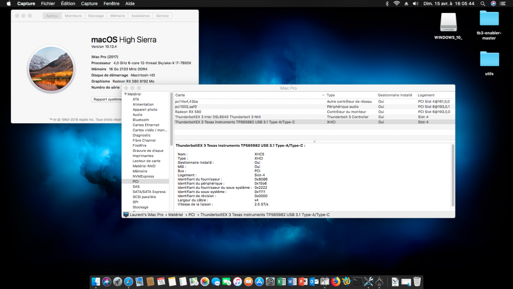The width and height of the screenshot is (513, 289).
Task: Open volume control in menu bar
Action: [416, 4]
